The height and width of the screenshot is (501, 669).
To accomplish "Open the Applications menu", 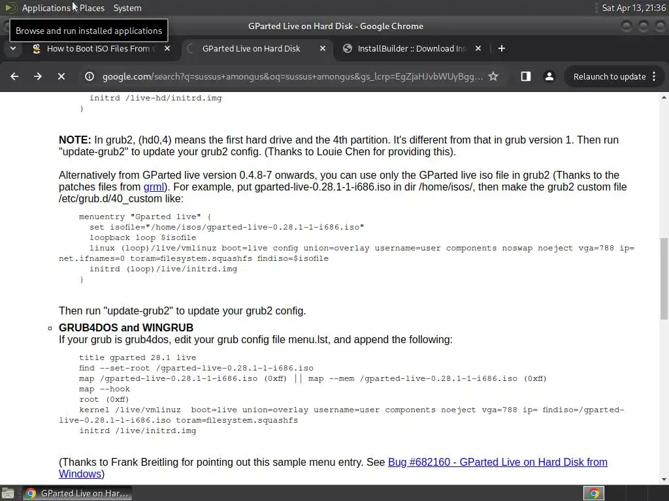I will (46, 8).
